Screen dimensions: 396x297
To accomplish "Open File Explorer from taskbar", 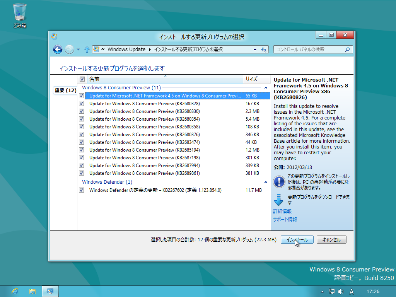I will pos(32,292).
